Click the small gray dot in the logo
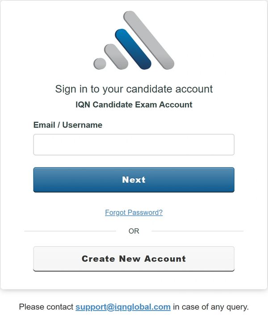268x315 pixels. [100, 63]
